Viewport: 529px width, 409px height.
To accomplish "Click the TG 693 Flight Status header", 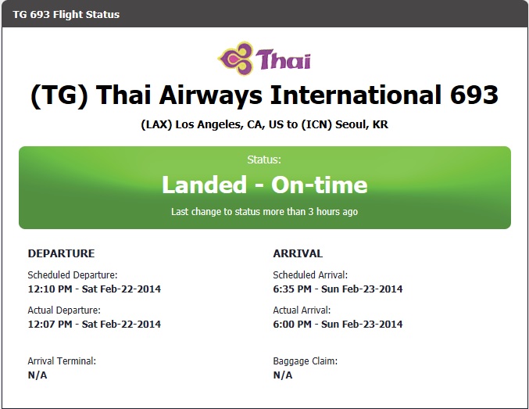I will point(66,15).
